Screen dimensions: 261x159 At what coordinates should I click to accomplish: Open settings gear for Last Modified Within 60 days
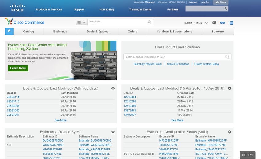point(113,89)
